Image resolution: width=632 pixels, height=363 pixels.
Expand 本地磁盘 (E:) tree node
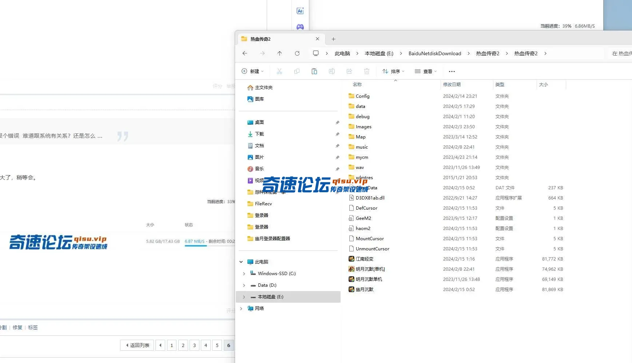(x=244, y=297)
